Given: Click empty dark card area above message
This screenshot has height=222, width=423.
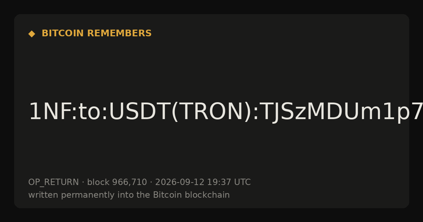Looking at the screenshot, I should (x=211, y=70).
